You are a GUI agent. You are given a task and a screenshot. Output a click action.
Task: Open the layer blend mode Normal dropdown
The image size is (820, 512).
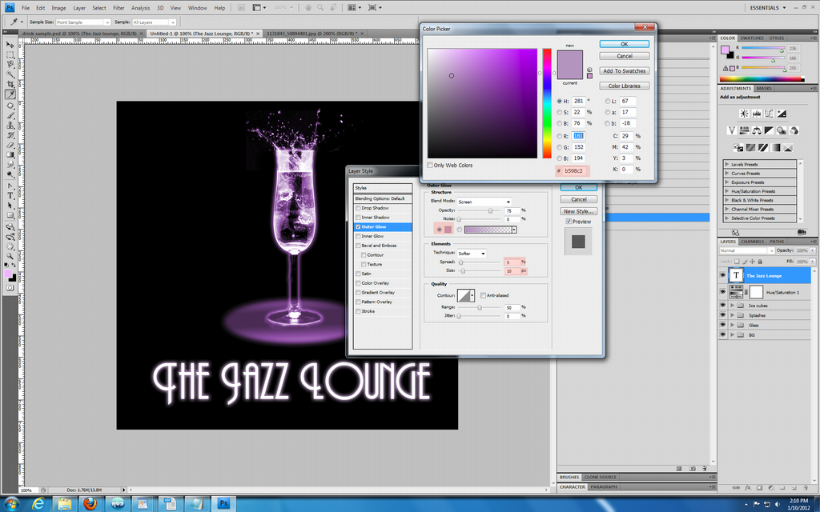[747, 250]
